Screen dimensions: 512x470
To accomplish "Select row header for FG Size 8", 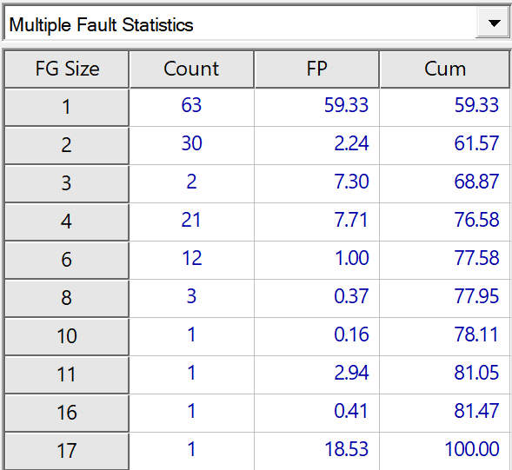I will tap(67, 298).
